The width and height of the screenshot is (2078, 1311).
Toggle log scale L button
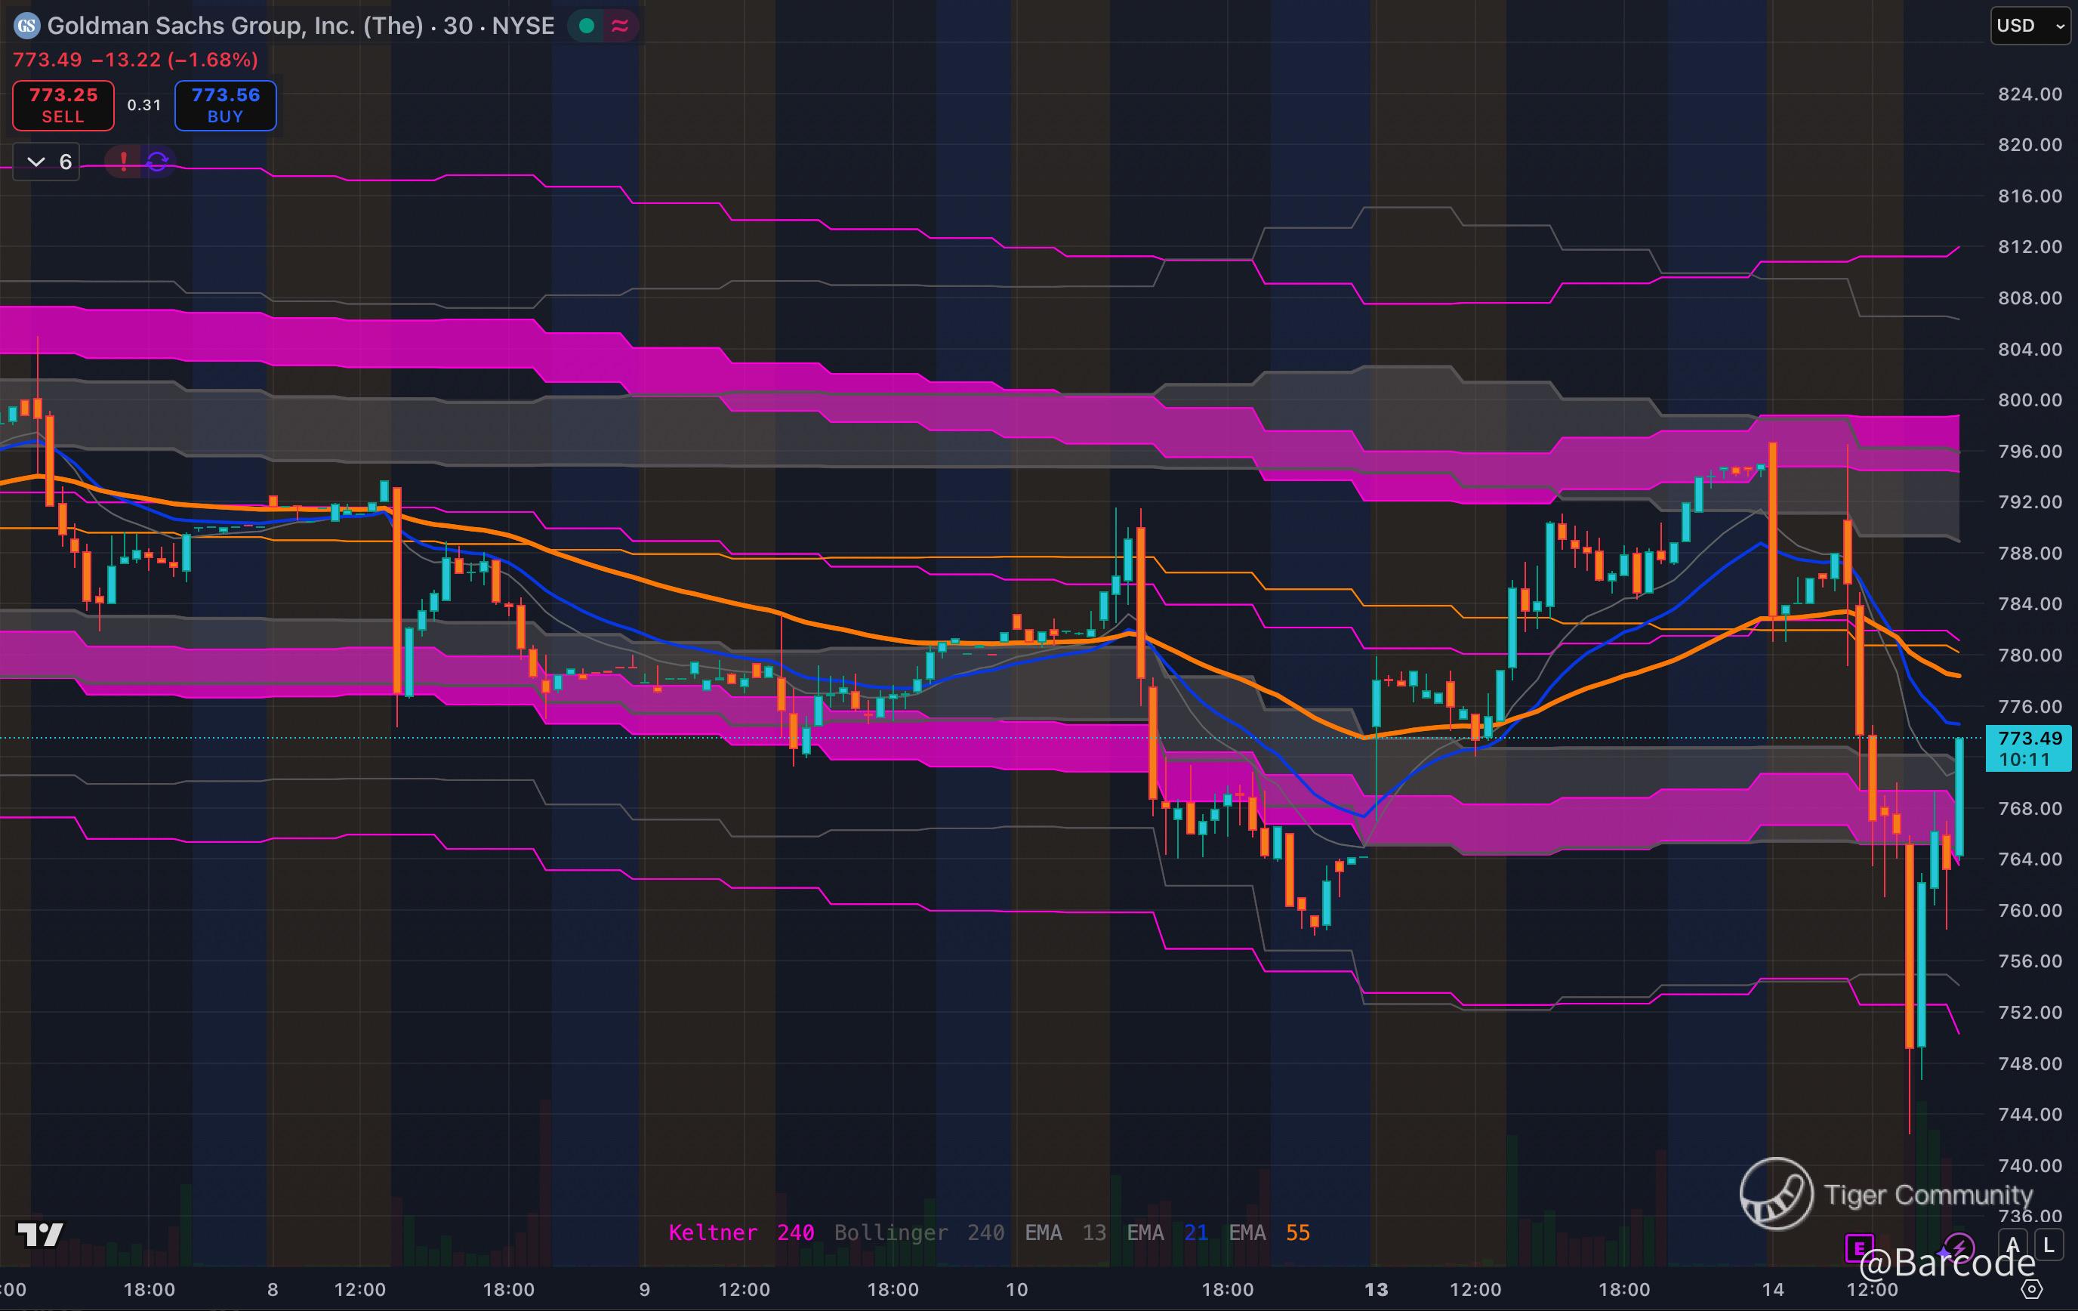pyautogui.click(x=2049, y=1245)
